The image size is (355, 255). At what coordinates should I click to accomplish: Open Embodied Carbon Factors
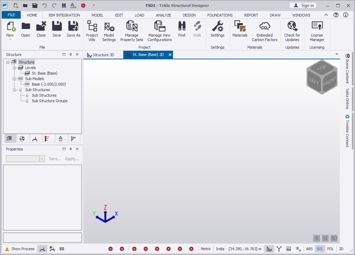click(x=264, y=31)
